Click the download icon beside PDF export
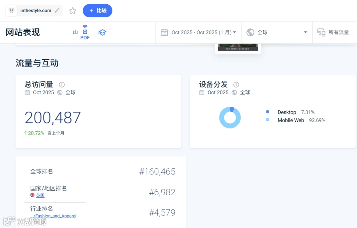Viewport: 357px width, 228px height. click(75, 32)
